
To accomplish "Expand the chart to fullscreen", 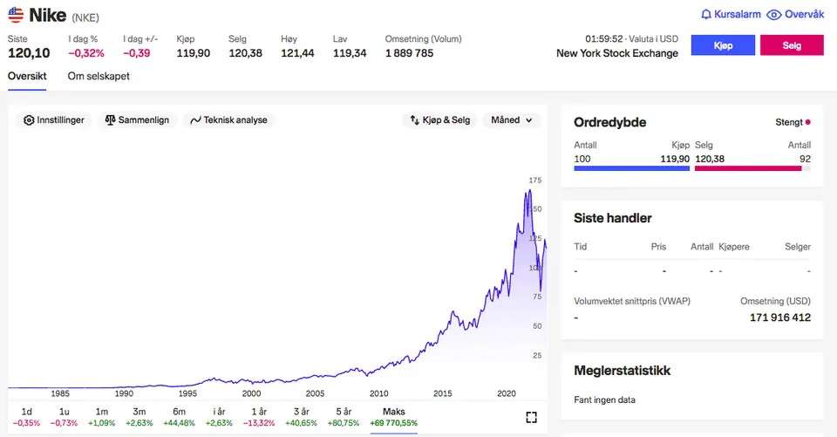I will tap(531, 417).
